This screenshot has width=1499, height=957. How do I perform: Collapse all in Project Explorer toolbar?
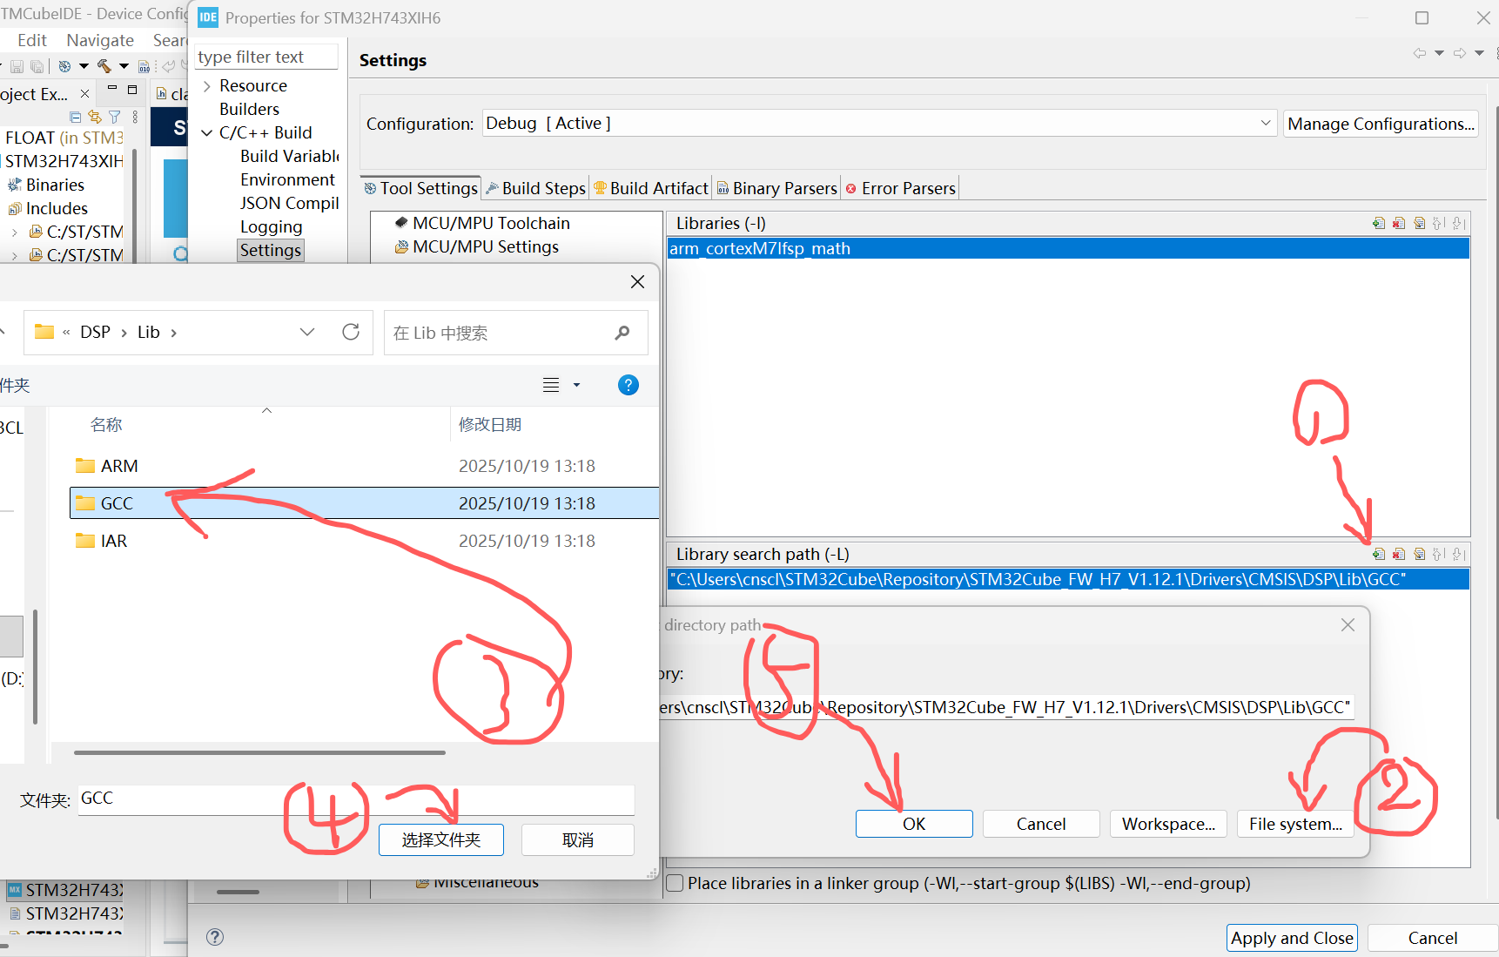[x=76, y=117]
